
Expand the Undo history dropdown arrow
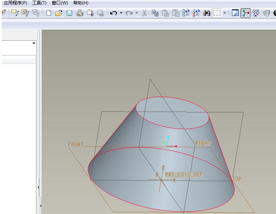coord(121,13)
